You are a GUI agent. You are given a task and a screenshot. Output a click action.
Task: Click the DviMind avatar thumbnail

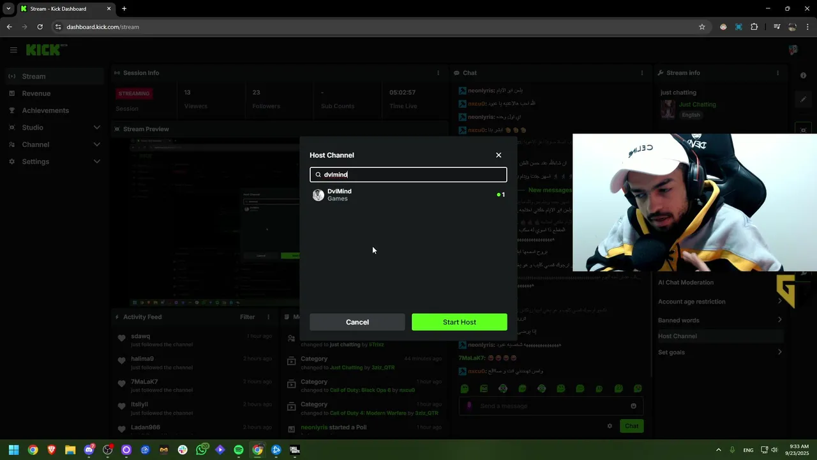click(319, 195)
